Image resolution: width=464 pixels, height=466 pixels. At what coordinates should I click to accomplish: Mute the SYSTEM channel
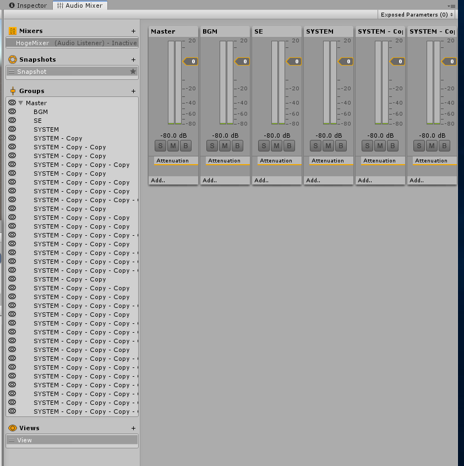coord(328,146)
